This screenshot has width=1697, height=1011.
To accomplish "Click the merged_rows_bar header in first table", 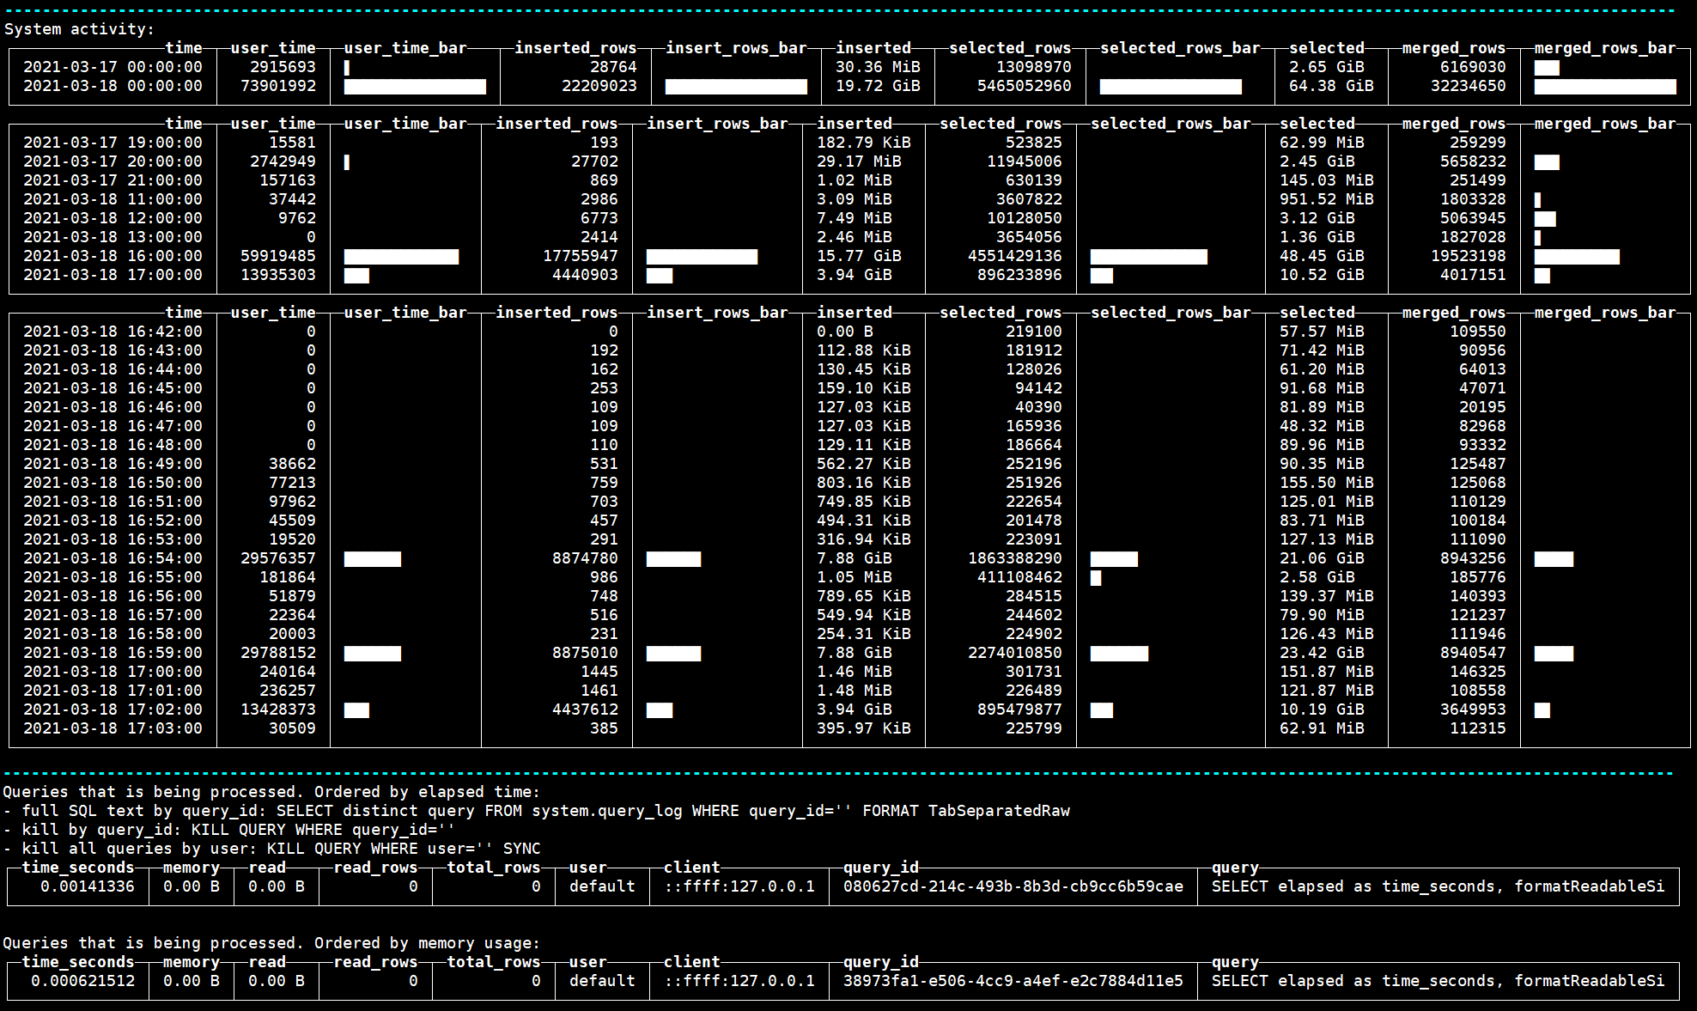I will [x=1604, y=48].
